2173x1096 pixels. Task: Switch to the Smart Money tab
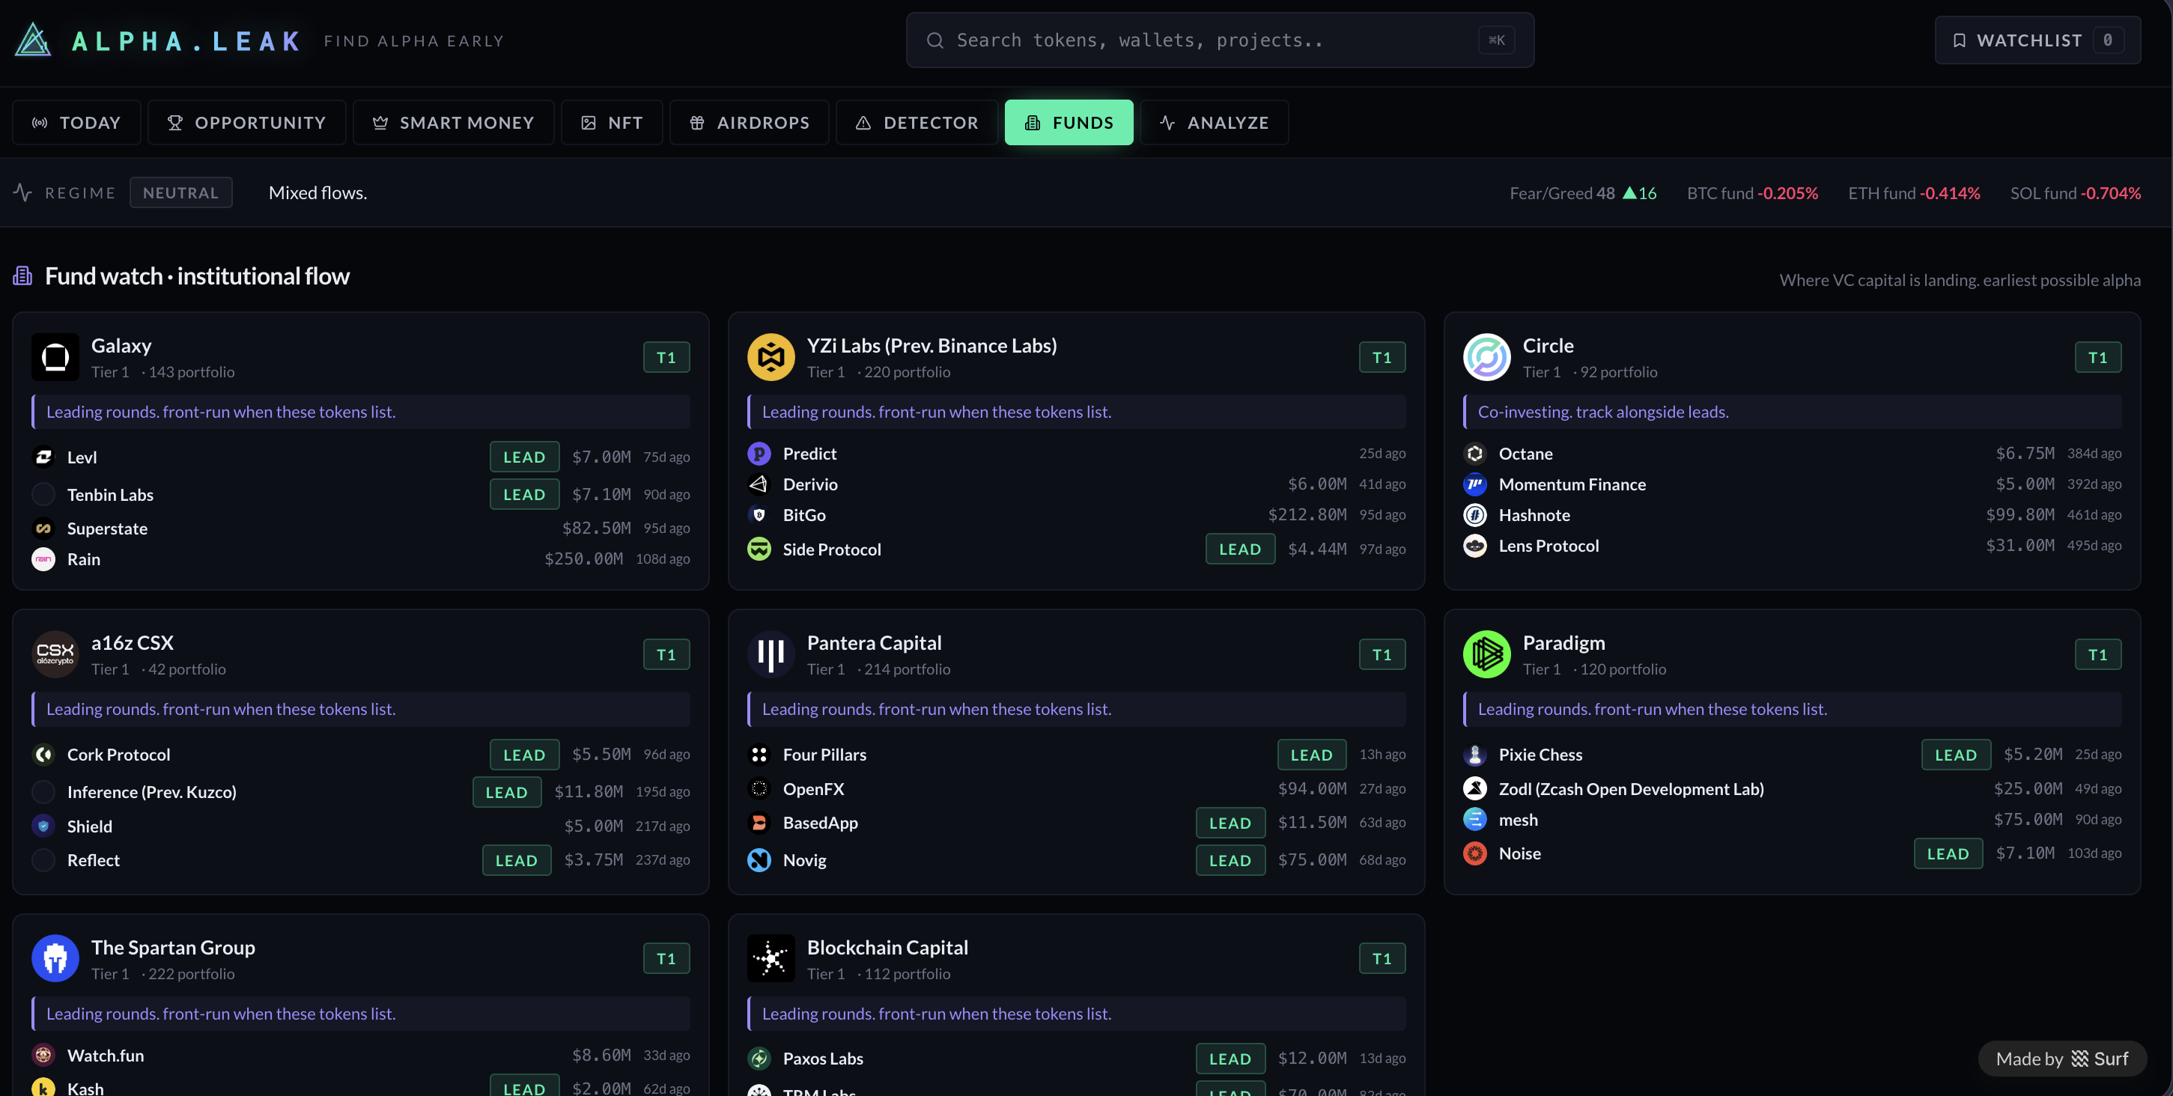(453, 122)
